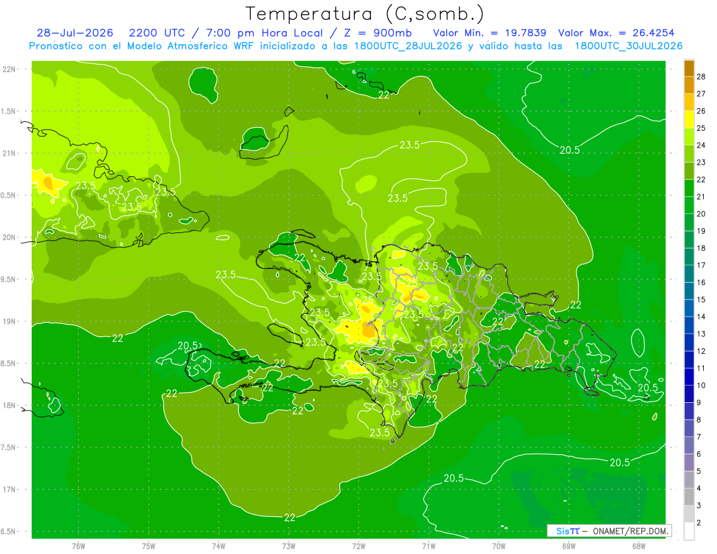
Task: Select the gold swatch between 26 and 27
Action: [689, 102]
